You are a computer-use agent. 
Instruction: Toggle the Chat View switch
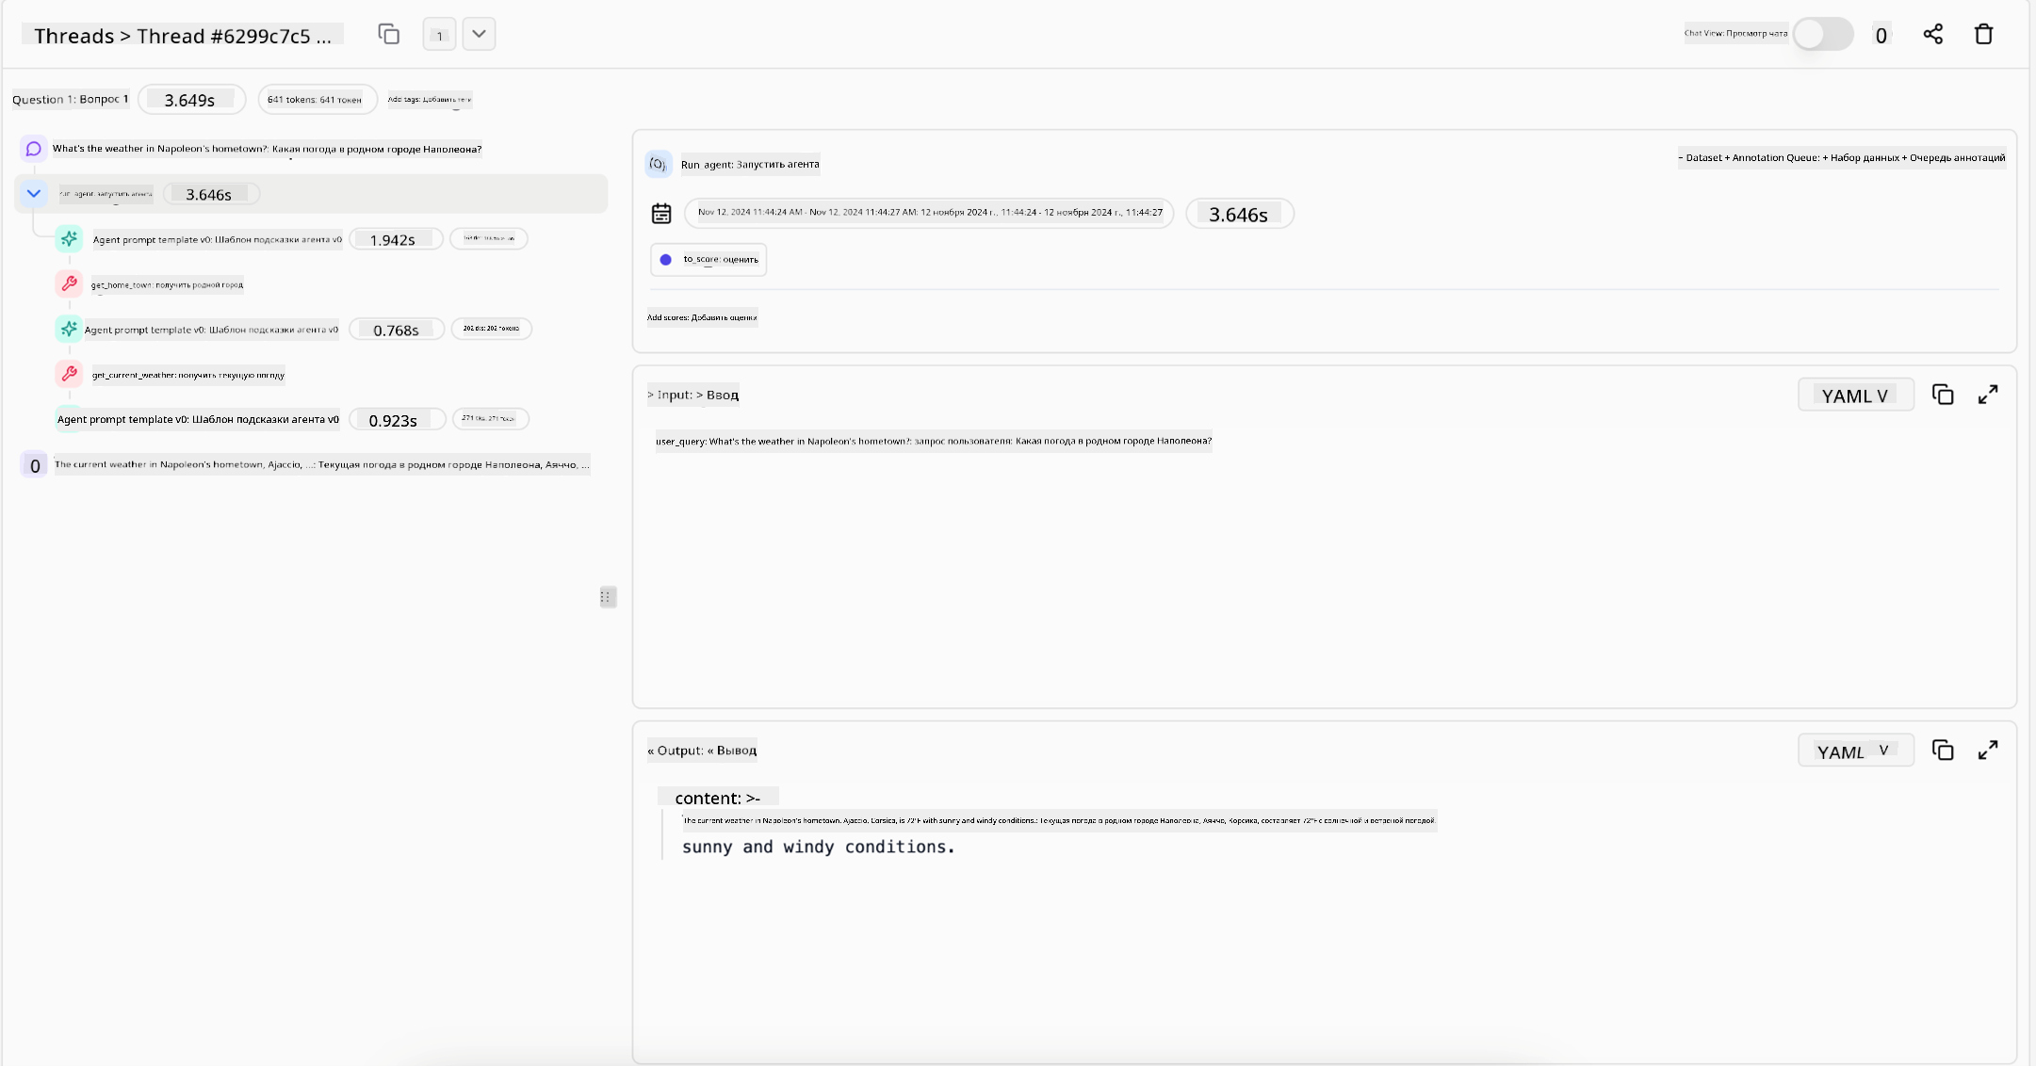(x=1822, y=34)
